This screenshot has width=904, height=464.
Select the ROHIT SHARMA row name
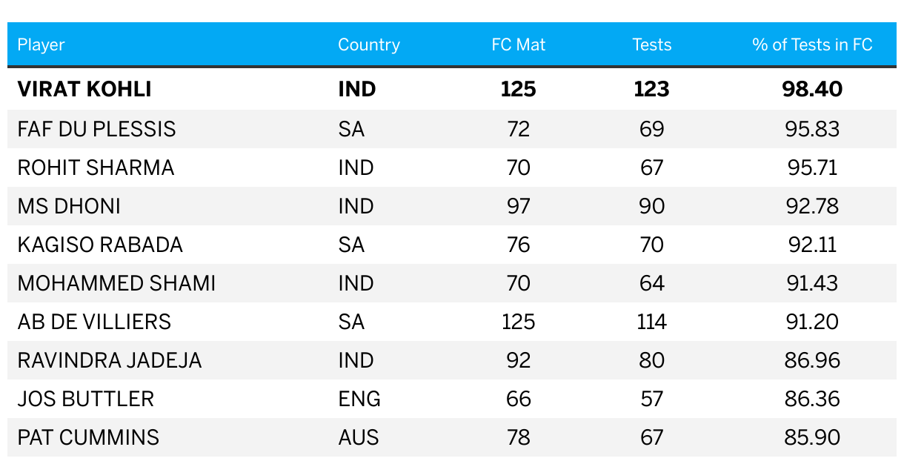pyautogui.click(x=96, y=168)
